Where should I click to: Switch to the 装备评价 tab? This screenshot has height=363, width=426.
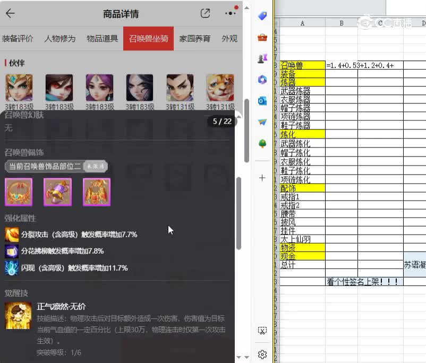20,38
